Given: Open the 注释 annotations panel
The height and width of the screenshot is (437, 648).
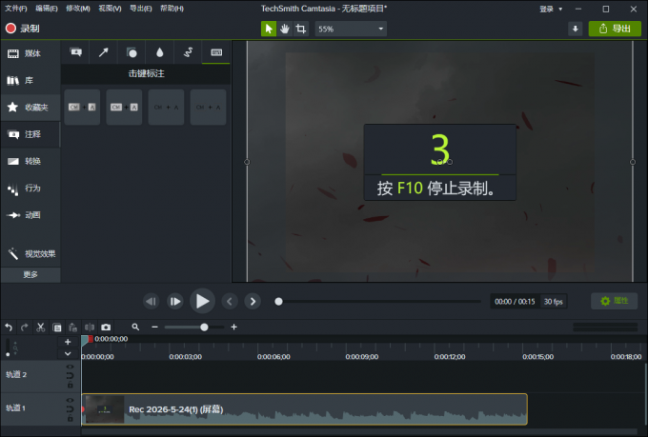Looking at the screenshot, I should (x=30, y=134).
